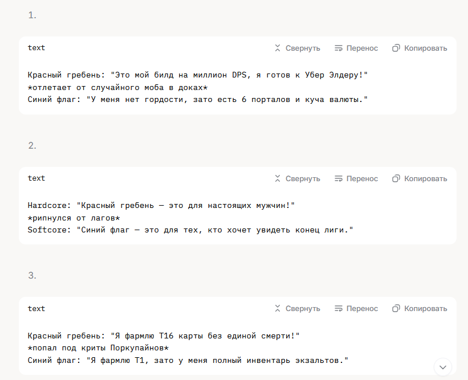This screenshot has width=468, height=380.
Task: Click the copy icon in code block 1
Action: tap(396, 48)
